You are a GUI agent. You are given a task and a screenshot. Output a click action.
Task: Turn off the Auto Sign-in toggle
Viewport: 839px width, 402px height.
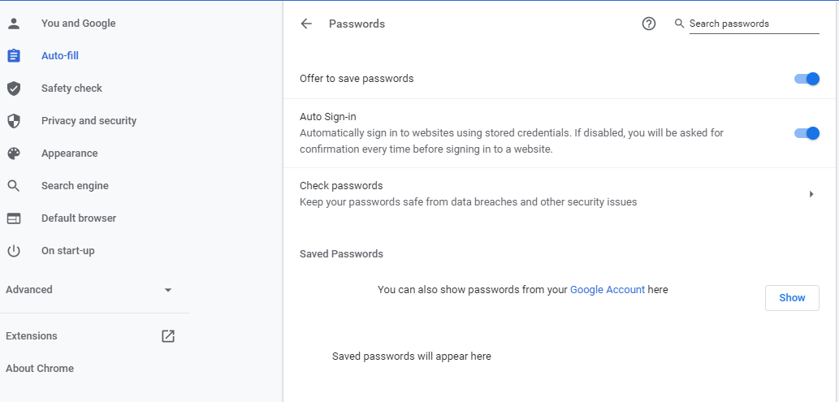pyautogui.click(x=807, y=133)
